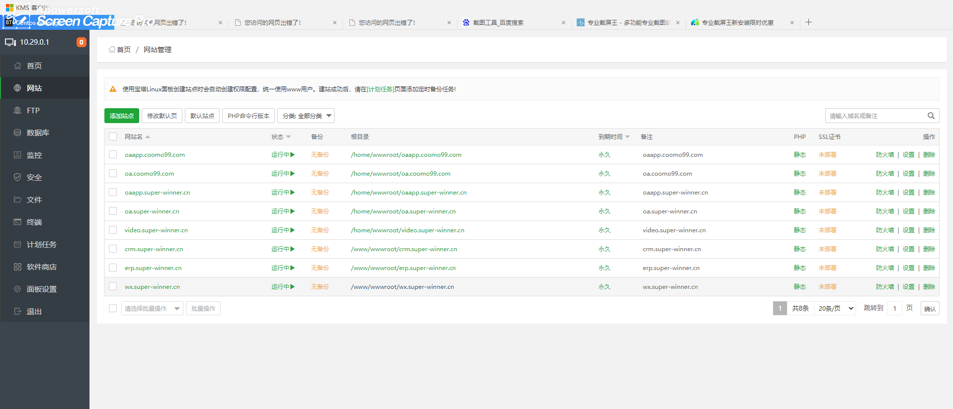Click the 退出 logout icon
This screenshot has height=409, width=953.
[17, 311]
